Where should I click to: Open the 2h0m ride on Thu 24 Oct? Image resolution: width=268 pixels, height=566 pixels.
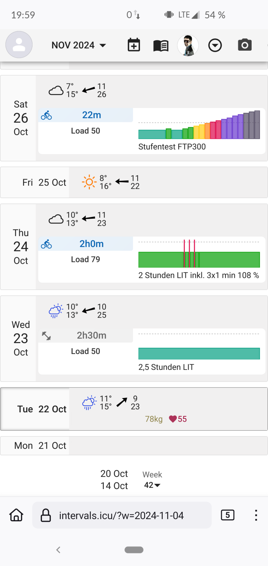pyautogui.click(x=91, y=244)
